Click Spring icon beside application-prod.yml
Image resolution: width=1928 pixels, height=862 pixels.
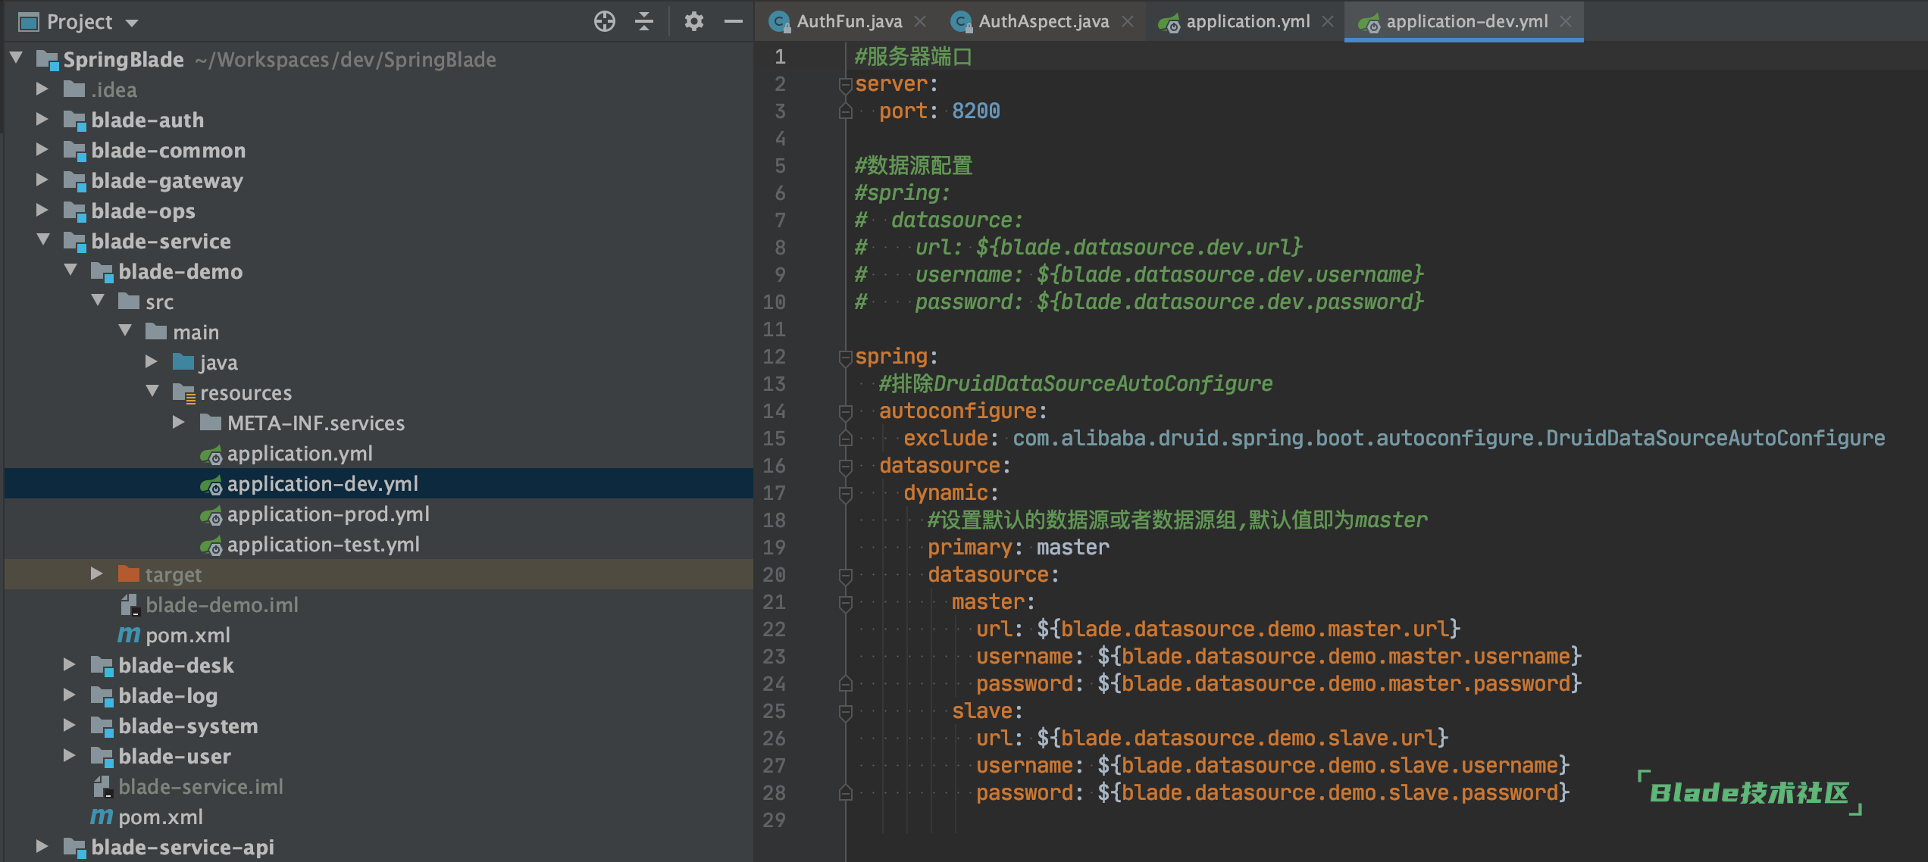pyautogui.click(x=211, y=515)
